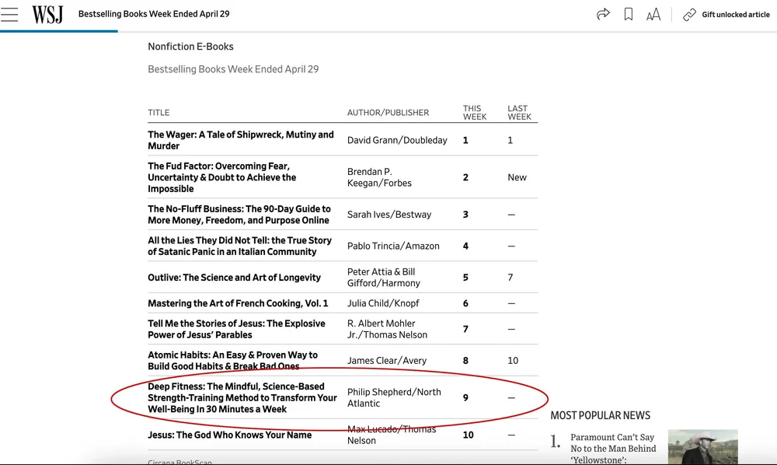Bookmark this article
Screen dimensions: 777x465
[x=629, y=14]
